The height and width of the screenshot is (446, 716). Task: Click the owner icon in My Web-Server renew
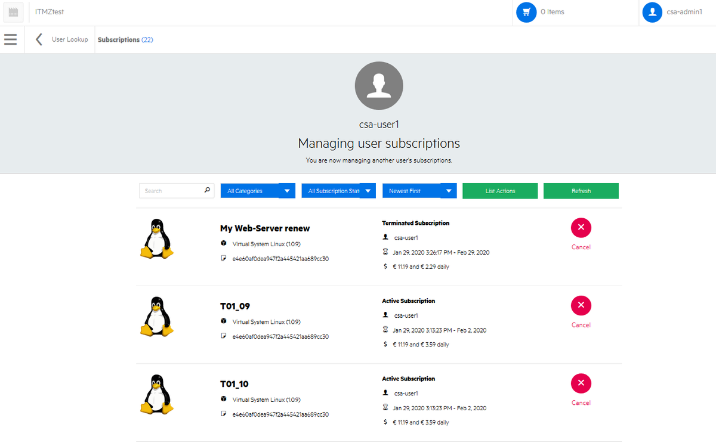click(385, 237)
